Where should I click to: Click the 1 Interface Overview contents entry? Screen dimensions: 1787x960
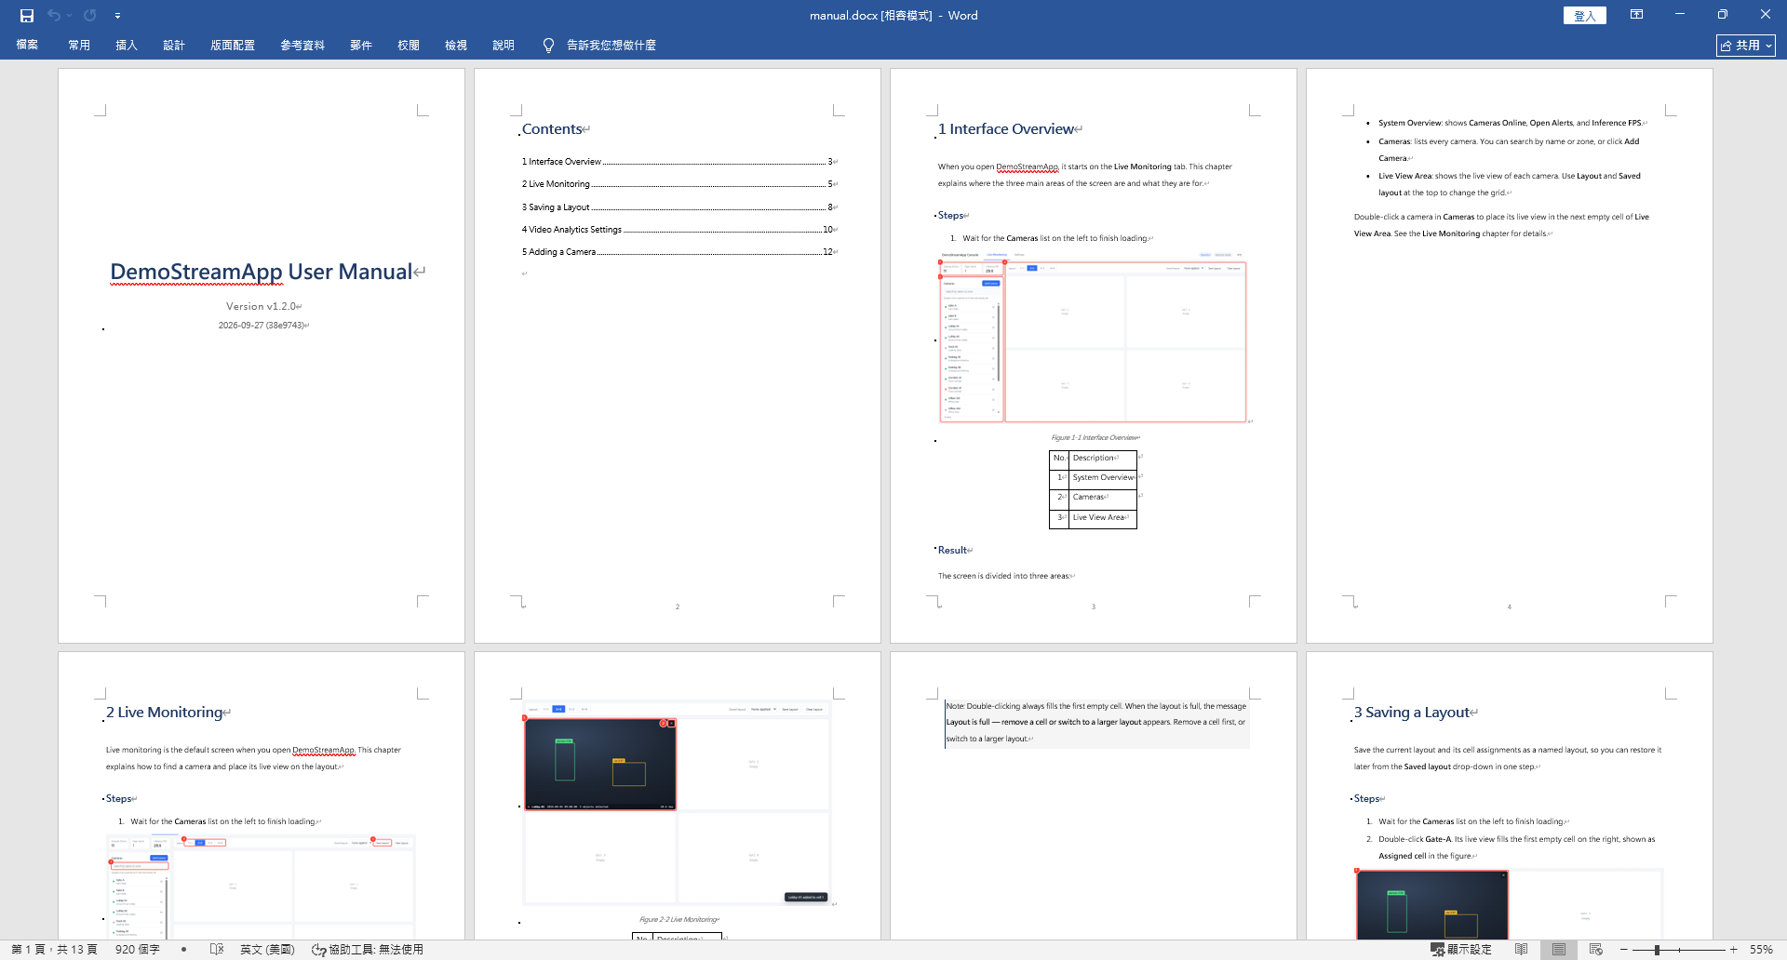678,162
